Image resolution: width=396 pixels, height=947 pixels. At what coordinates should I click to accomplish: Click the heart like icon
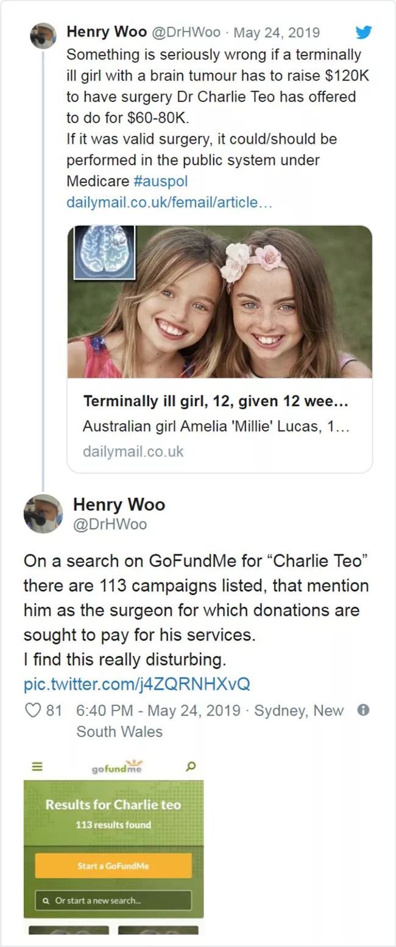click(x=32, y=710)
